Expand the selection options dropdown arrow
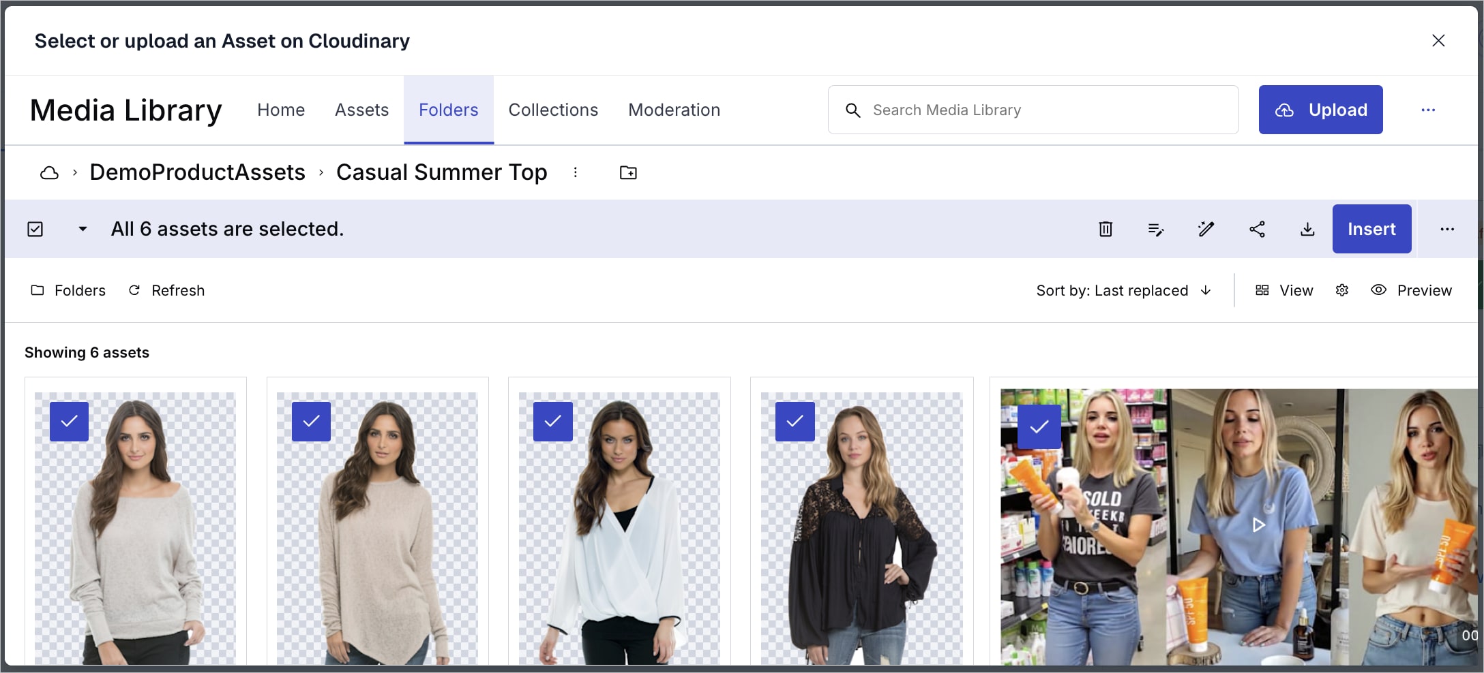This screenshot has height=673, width=1484. (x=83, y=230)
